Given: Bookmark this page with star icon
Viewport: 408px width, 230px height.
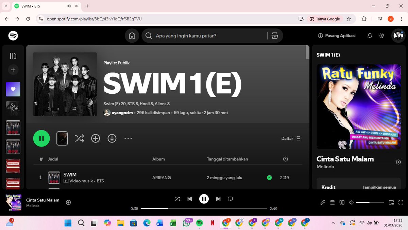Looking at the screenshot, I should pyautogui.click(x=349, y=19).
